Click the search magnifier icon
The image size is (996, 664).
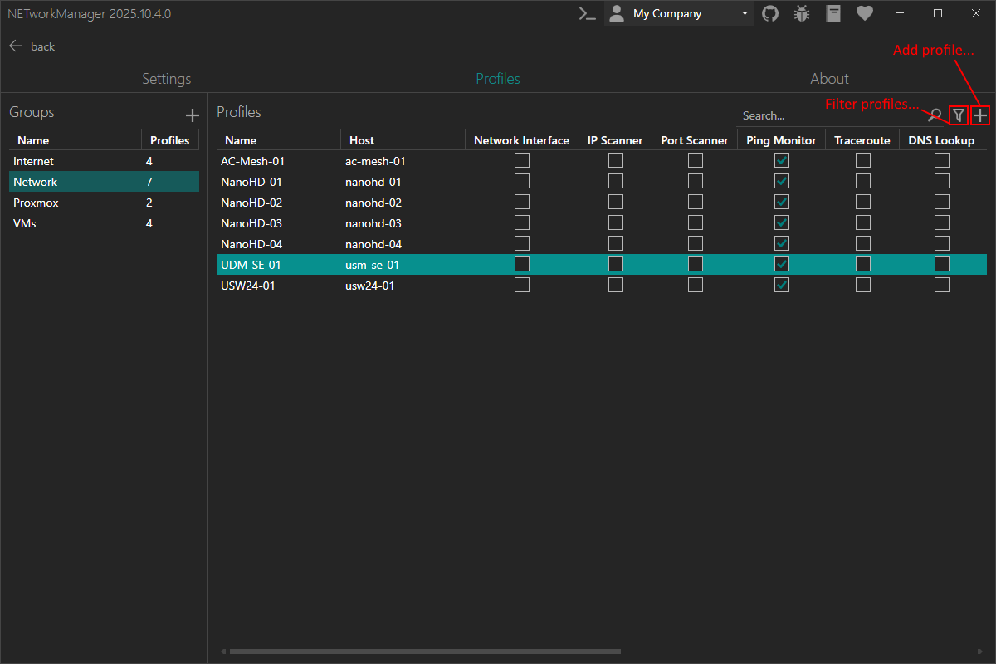point(935,115)
